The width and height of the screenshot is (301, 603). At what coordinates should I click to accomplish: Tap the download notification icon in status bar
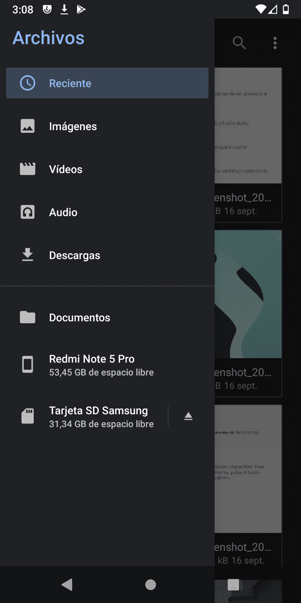[x=64, y=9]
